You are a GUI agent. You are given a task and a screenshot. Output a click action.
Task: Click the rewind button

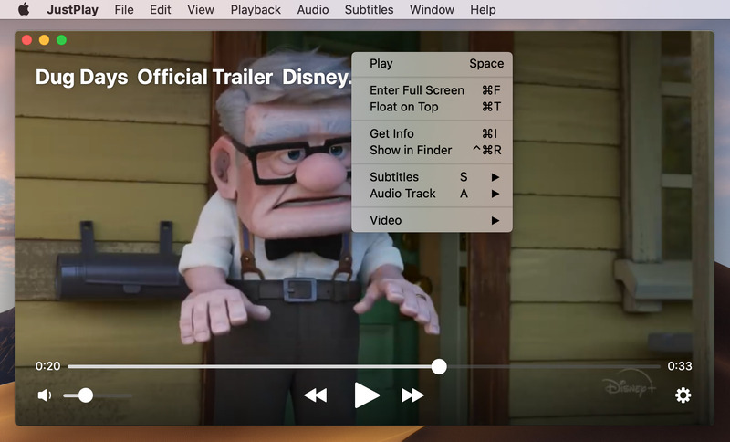(316, 395)
